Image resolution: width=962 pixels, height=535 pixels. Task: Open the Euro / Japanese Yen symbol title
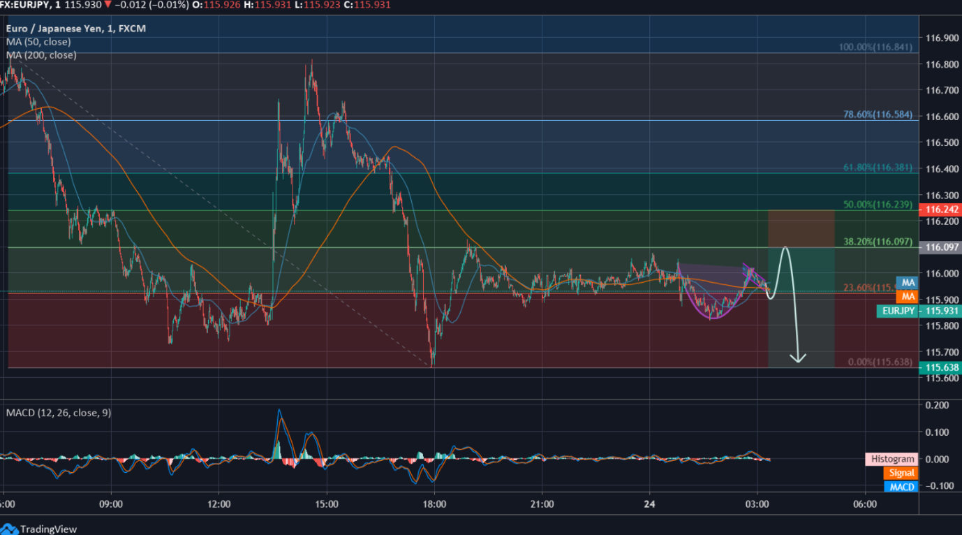[x=76, y=29]
